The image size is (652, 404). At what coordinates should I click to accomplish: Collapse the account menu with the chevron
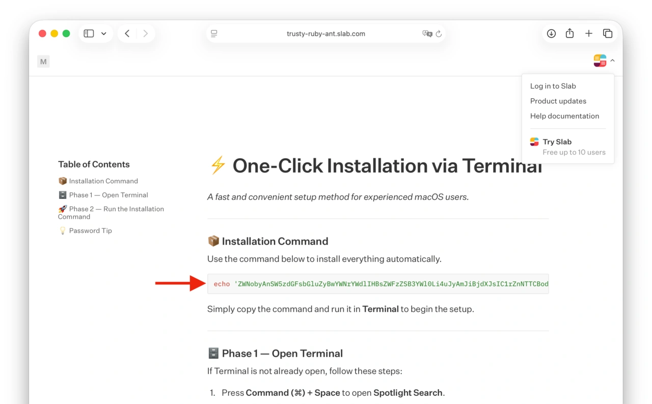click(613, 60)
